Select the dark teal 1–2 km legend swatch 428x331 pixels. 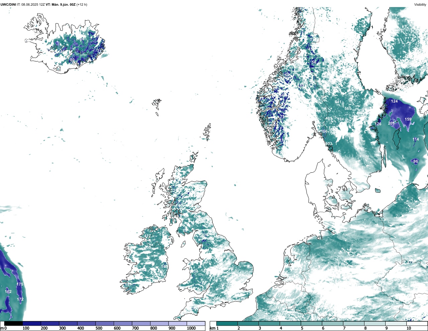(x=227, y=323)
